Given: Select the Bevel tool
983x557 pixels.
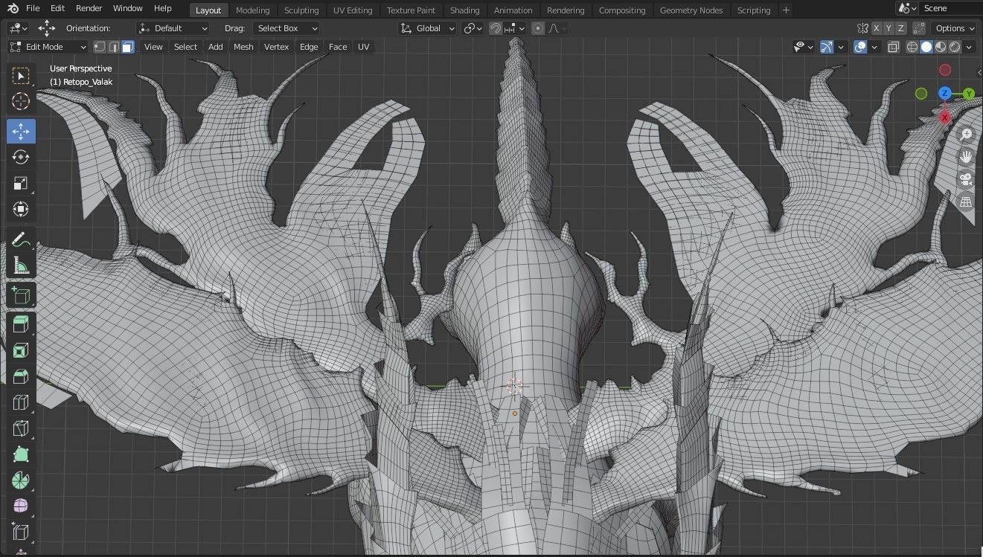Looking at the screenshot, I should (x=21, y=376).
